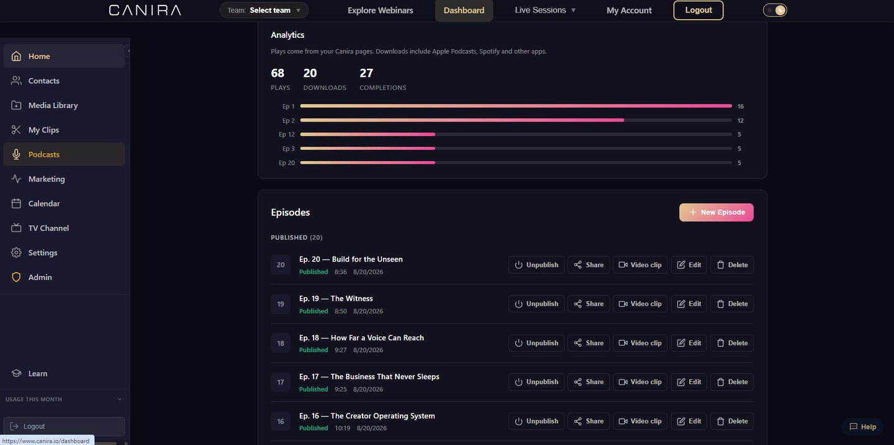Click the CANIRA logo
This screenshot has height=445, width=894.
coord(145,10)
